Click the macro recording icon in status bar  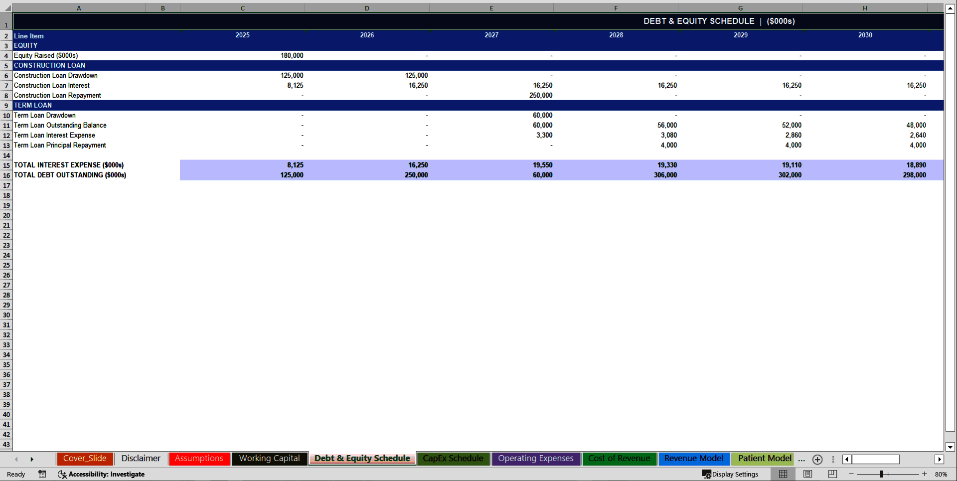[42, 474]
